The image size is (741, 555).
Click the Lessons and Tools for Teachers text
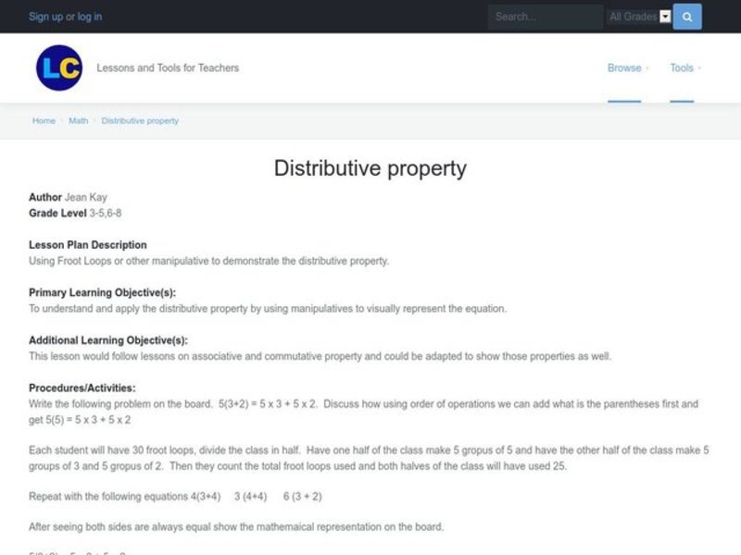167,68
